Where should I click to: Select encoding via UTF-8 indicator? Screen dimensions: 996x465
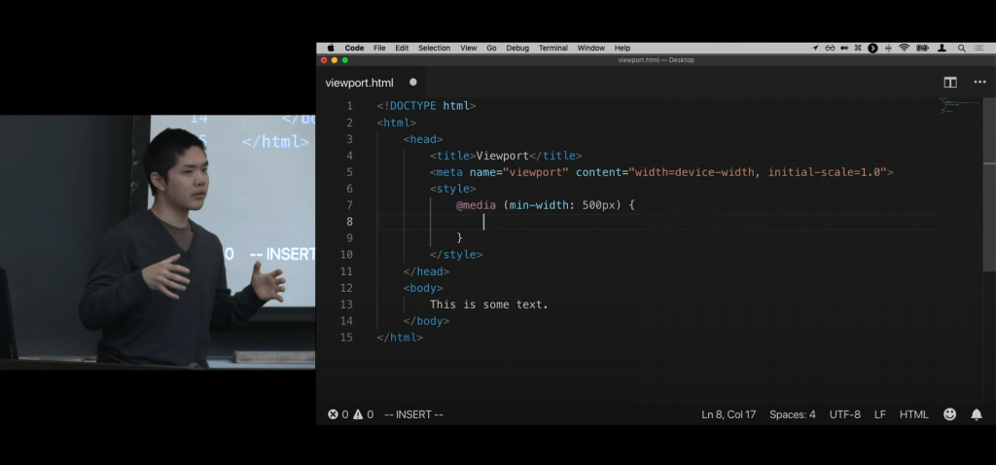pyautogui.click(x=844, y=414)
